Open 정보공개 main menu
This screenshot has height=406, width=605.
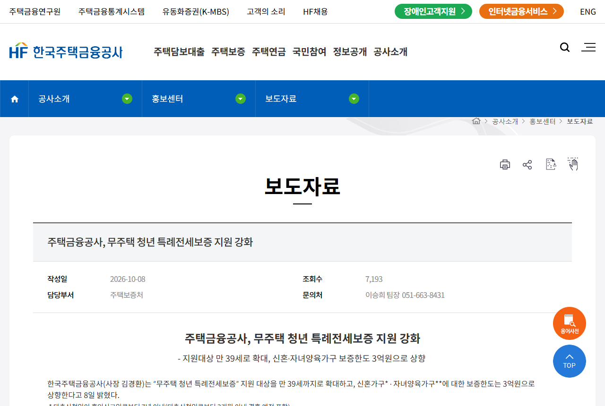pyautogui.click(x=350, y=51)
